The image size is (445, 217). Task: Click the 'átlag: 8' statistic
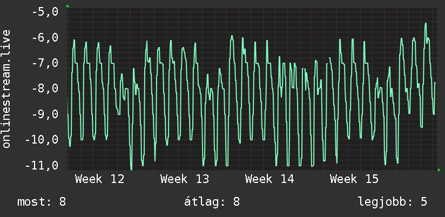(x=212, y=202)
